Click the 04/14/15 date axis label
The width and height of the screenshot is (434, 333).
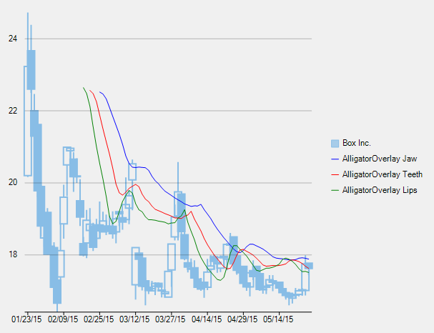206,318
